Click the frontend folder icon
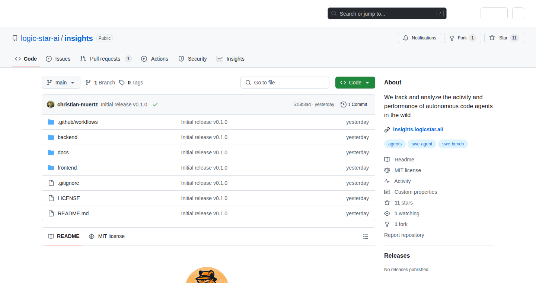Image resolution: width=536 pixels, height=283 pixels. point(51,168)
